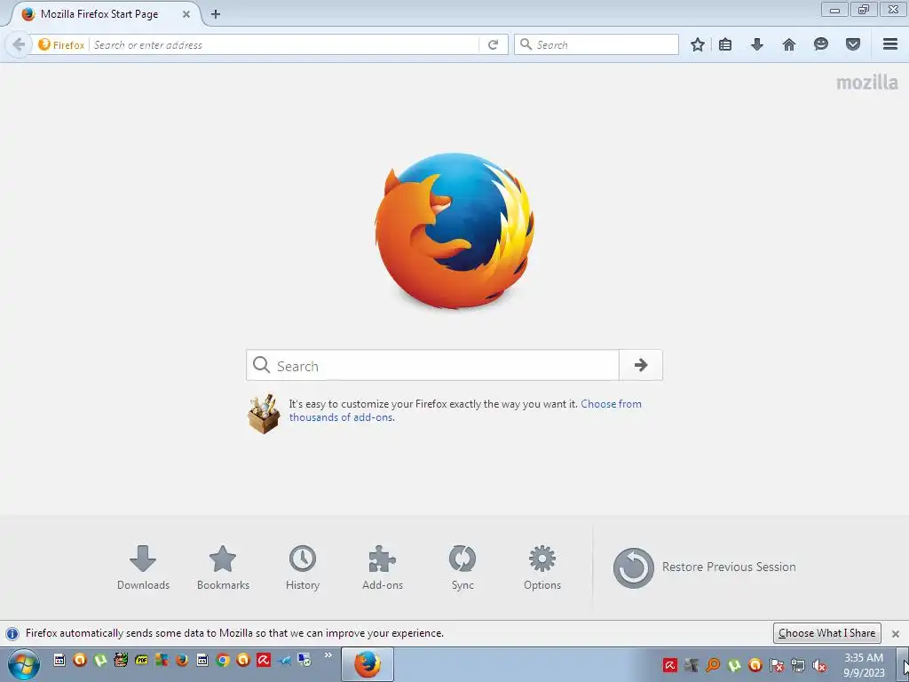
Task: Open Bookmarks from the start page launcher
Action: coord(223,567)
